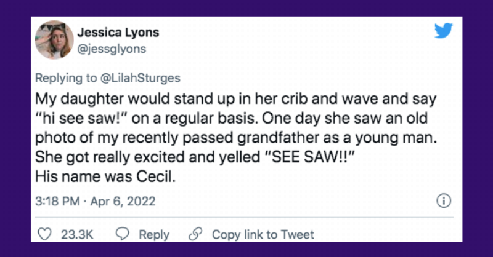
Task: Click the reply speech bubble icon
Action: coord(123,234)
